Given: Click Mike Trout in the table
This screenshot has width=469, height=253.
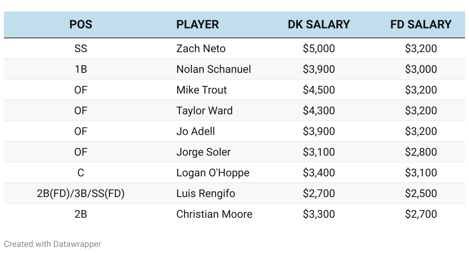Looking at the screenshot, I should click(201, 90).
